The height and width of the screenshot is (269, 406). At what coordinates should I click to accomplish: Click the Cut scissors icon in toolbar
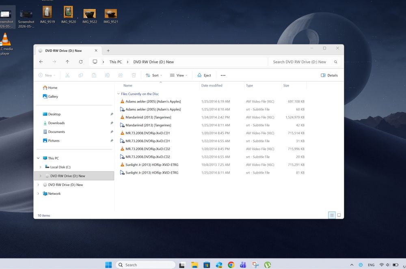pos(67,75)
